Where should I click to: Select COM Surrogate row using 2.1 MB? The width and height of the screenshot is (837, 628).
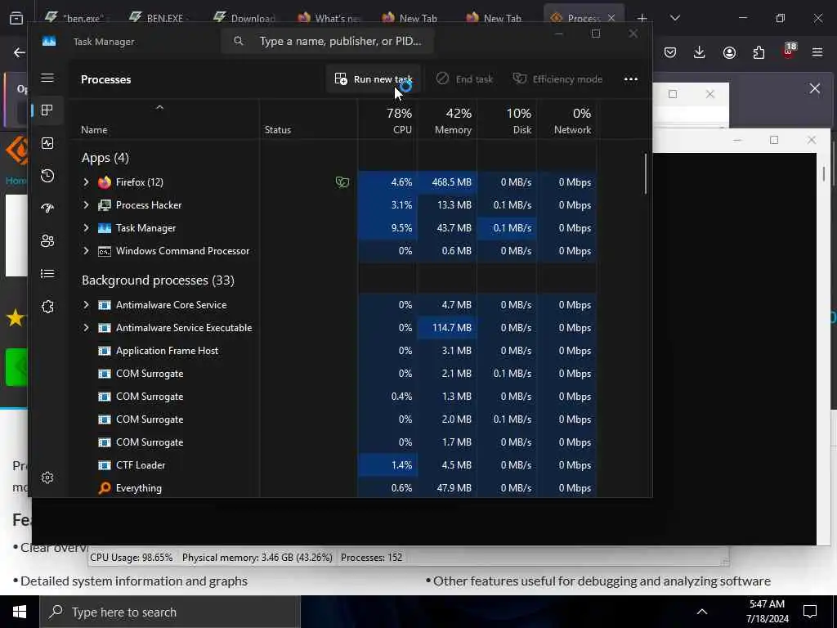click(x=334, y=374)
